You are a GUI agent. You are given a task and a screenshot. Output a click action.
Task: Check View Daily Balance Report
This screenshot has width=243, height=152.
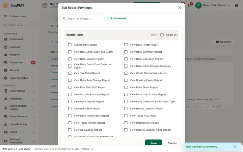[x=70, y=59]
